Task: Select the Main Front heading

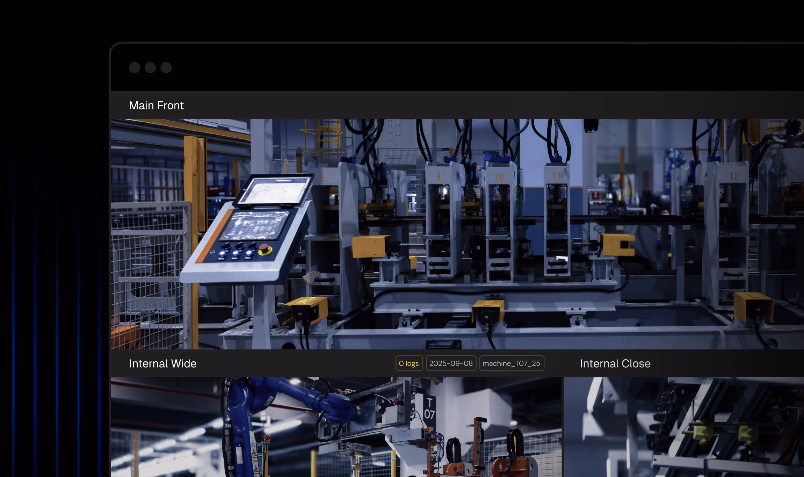Action: (x=156, y=106)
